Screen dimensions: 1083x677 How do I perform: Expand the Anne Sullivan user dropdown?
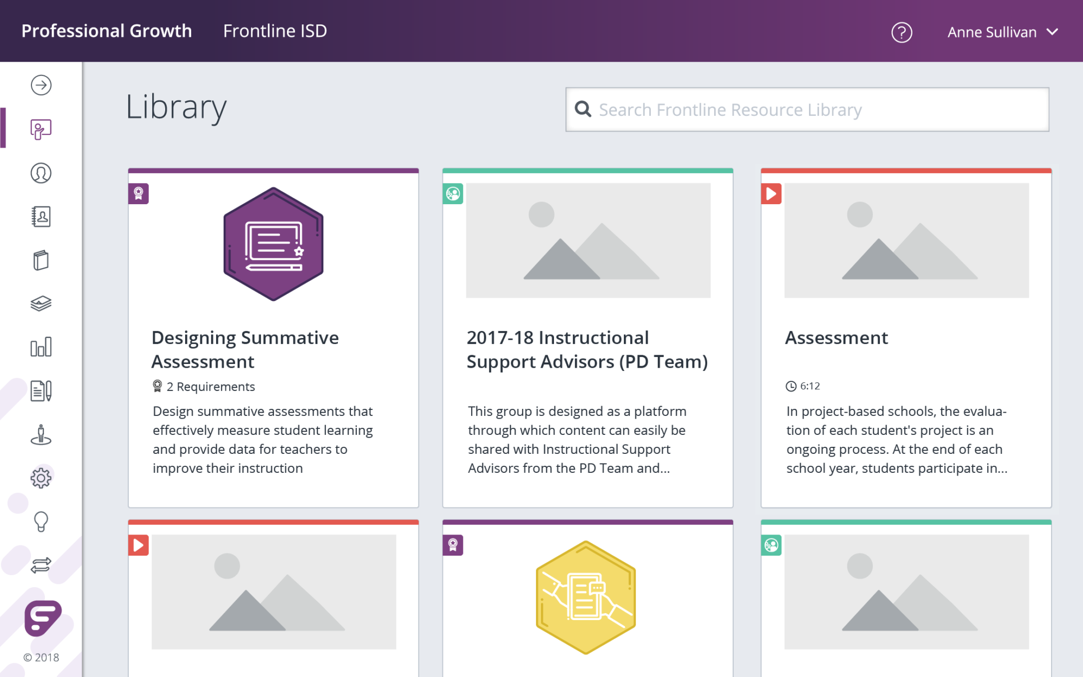pyautogui.click(x=1002, y=32)
